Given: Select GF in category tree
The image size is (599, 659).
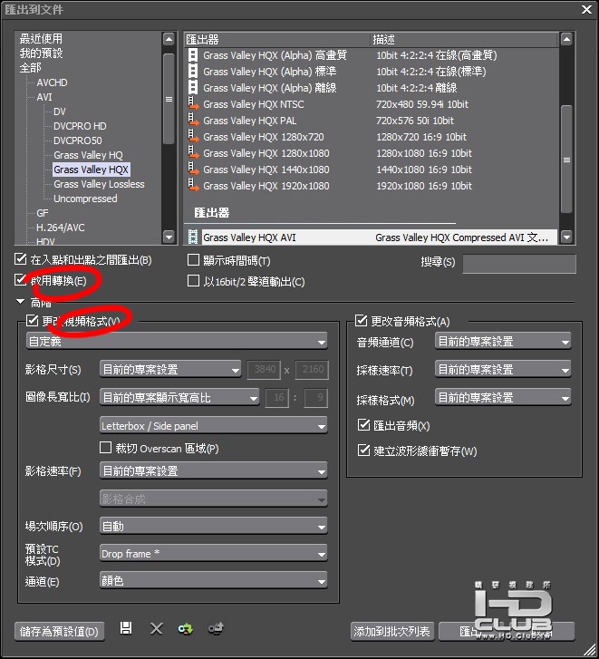Looking at the screenshot, I should click(x=43, y=213).
